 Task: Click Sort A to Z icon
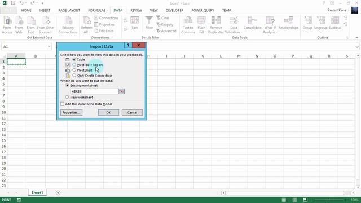pyautogui.click(x=126, y=20)
